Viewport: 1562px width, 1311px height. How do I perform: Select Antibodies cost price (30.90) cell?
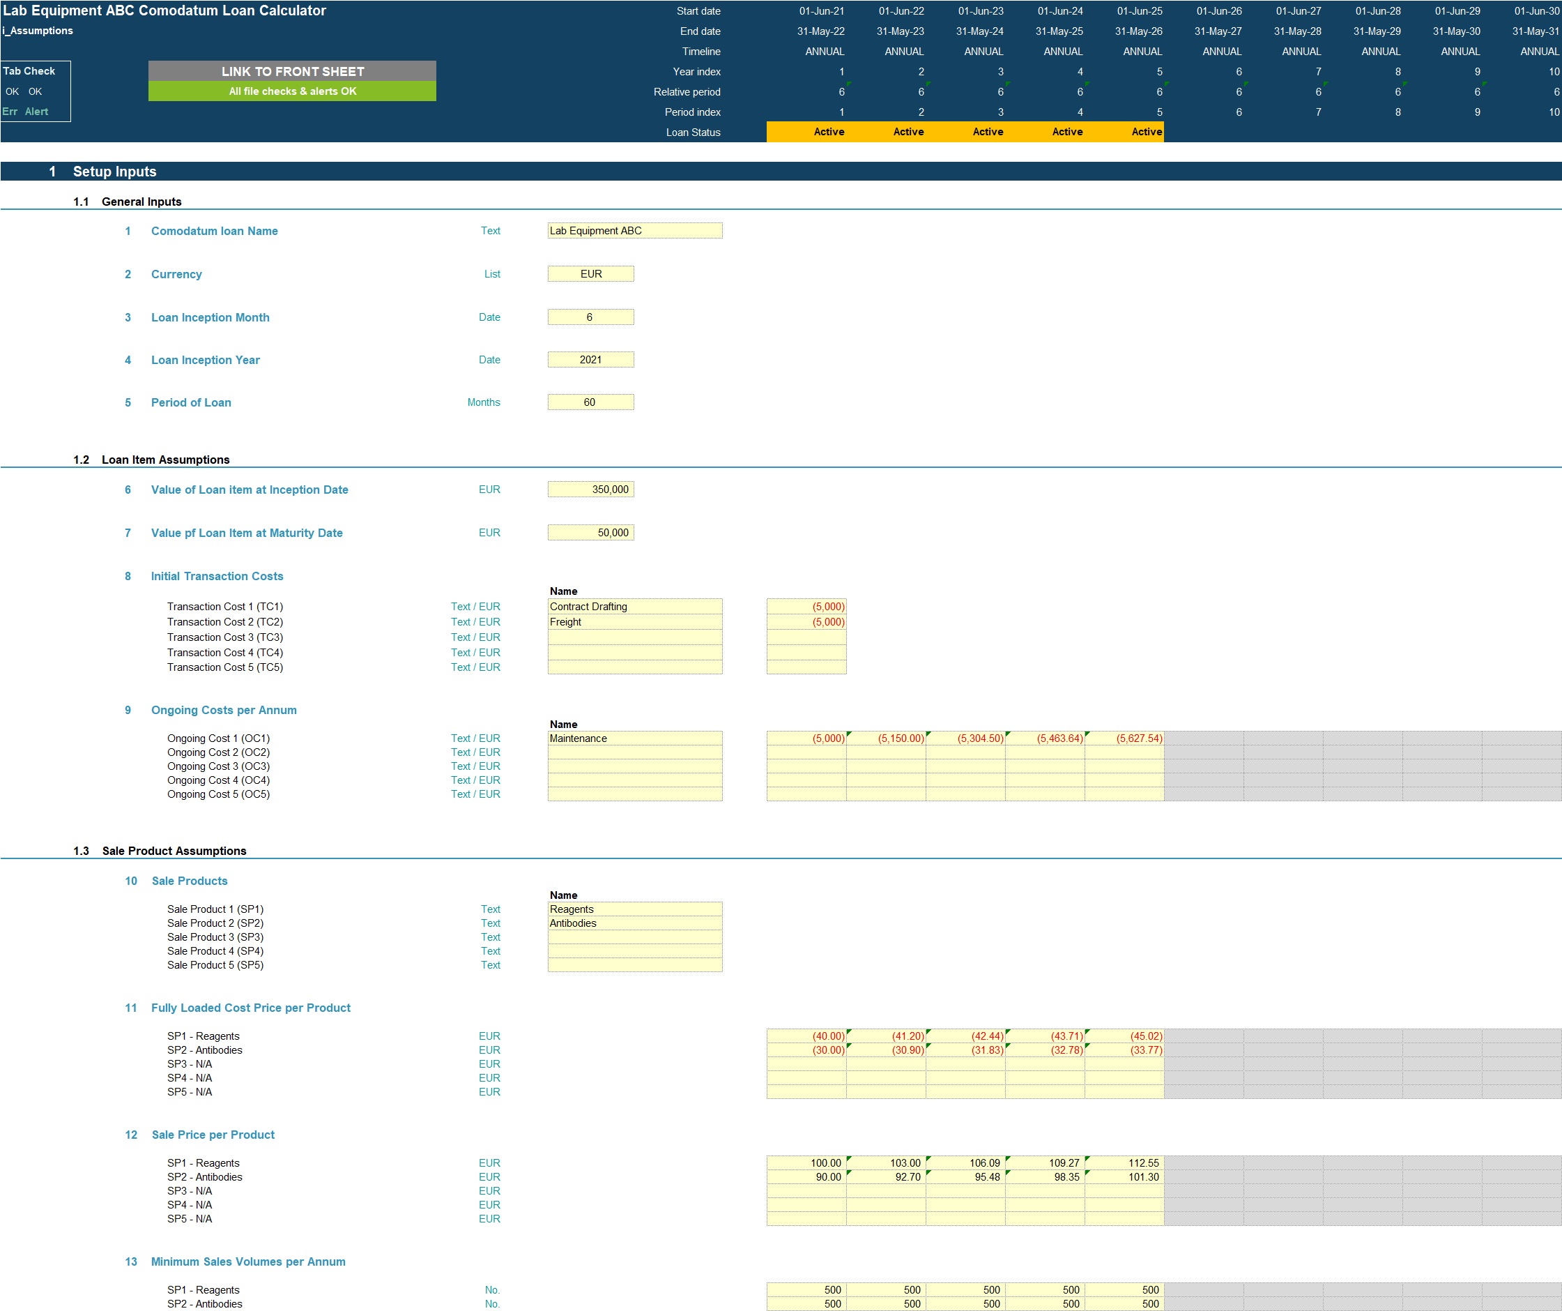tap(886, 1051)
